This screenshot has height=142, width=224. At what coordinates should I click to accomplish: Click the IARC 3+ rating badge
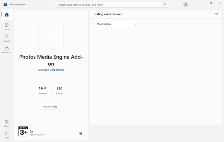point(23,131)
